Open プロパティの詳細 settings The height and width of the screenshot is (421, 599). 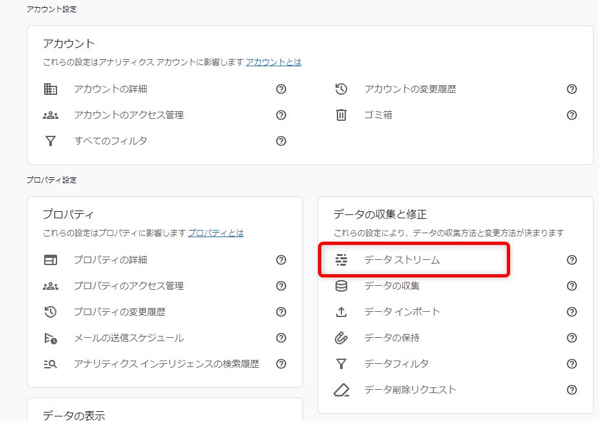click(110, 260)
